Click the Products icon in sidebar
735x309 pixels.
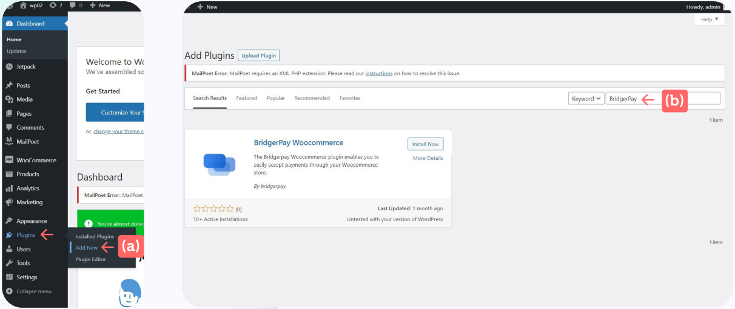click(x=9, y=174)
